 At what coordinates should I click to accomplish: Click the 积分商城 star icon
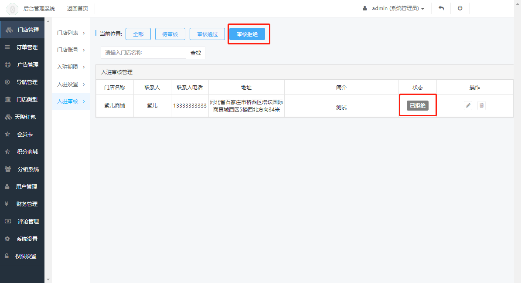[x=7, y=152]
